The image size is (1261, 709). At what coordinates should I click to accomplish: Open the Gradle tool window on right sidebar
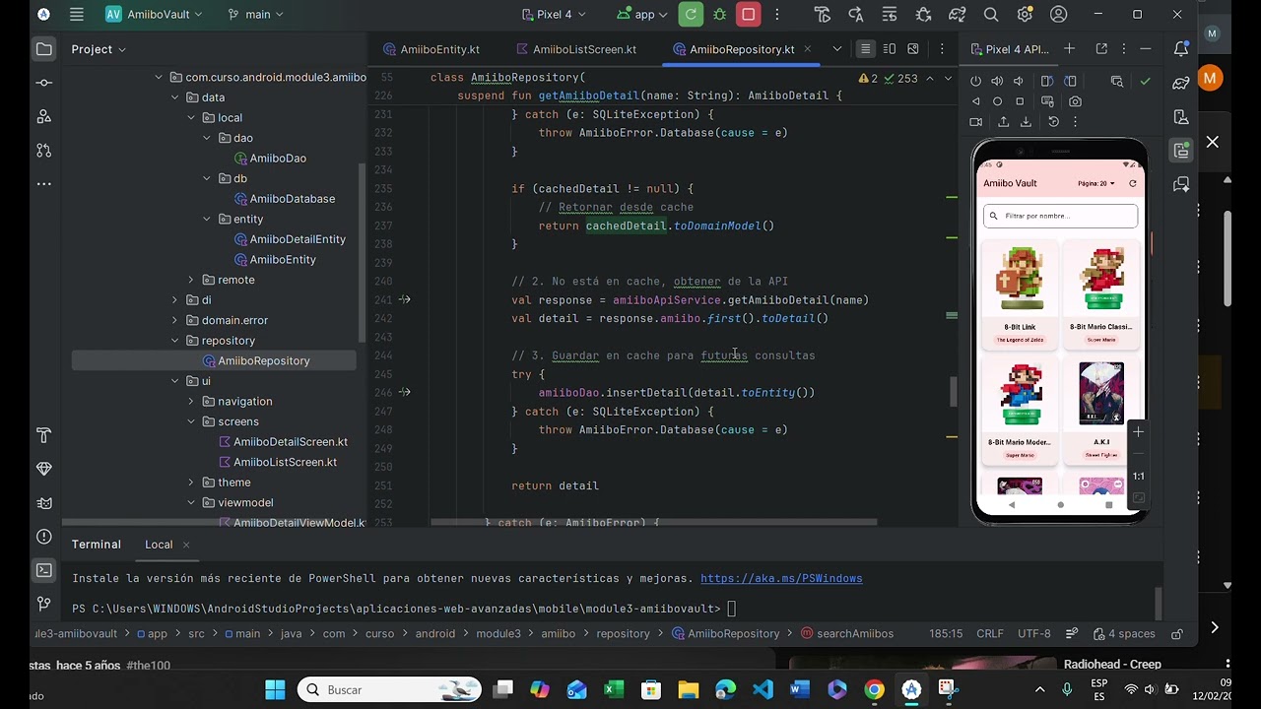[1180, 84]
